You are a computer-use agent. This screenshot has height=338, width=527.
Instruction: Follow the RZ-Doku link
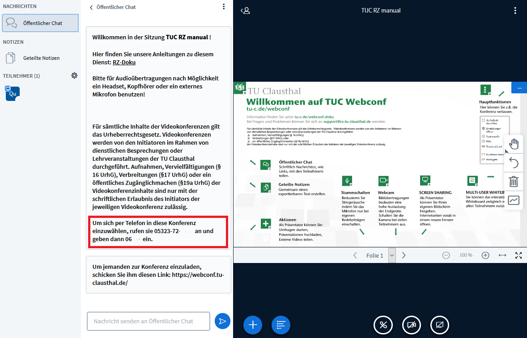pos(124,63)
